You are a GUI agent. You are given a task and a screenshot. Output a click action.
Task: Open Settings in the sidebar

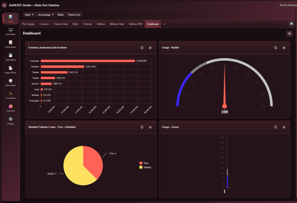[x=10, y=121]
